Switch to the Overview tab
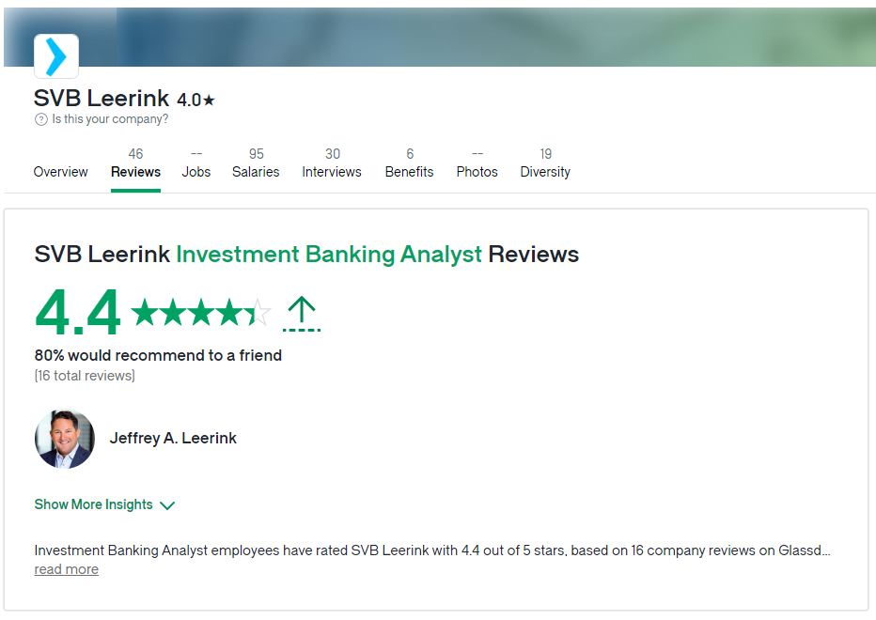This screenshot has width=876, height=620. pos(60,172)
